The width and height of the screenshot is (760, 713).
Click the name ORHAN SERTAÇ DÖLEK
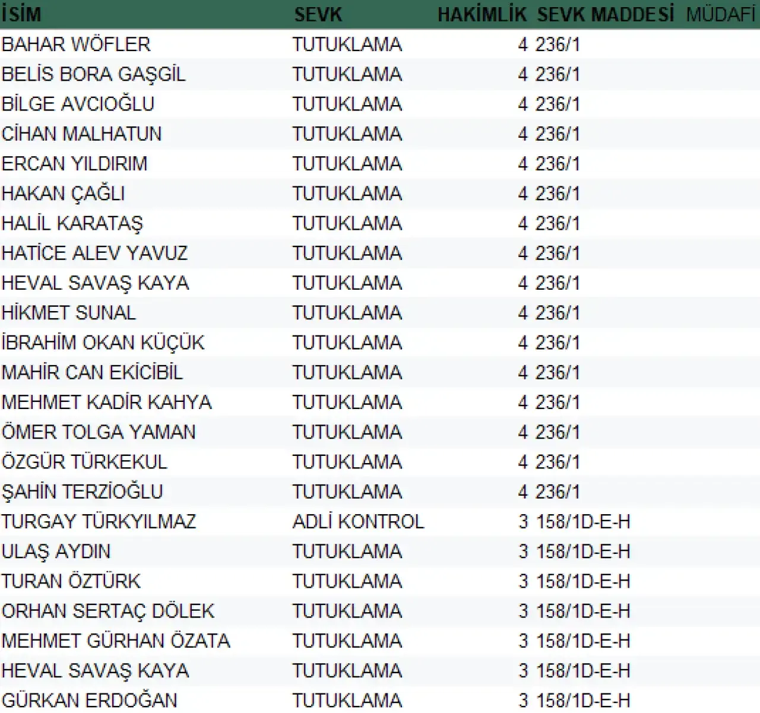pyautogui.click(x=108, y=611)
